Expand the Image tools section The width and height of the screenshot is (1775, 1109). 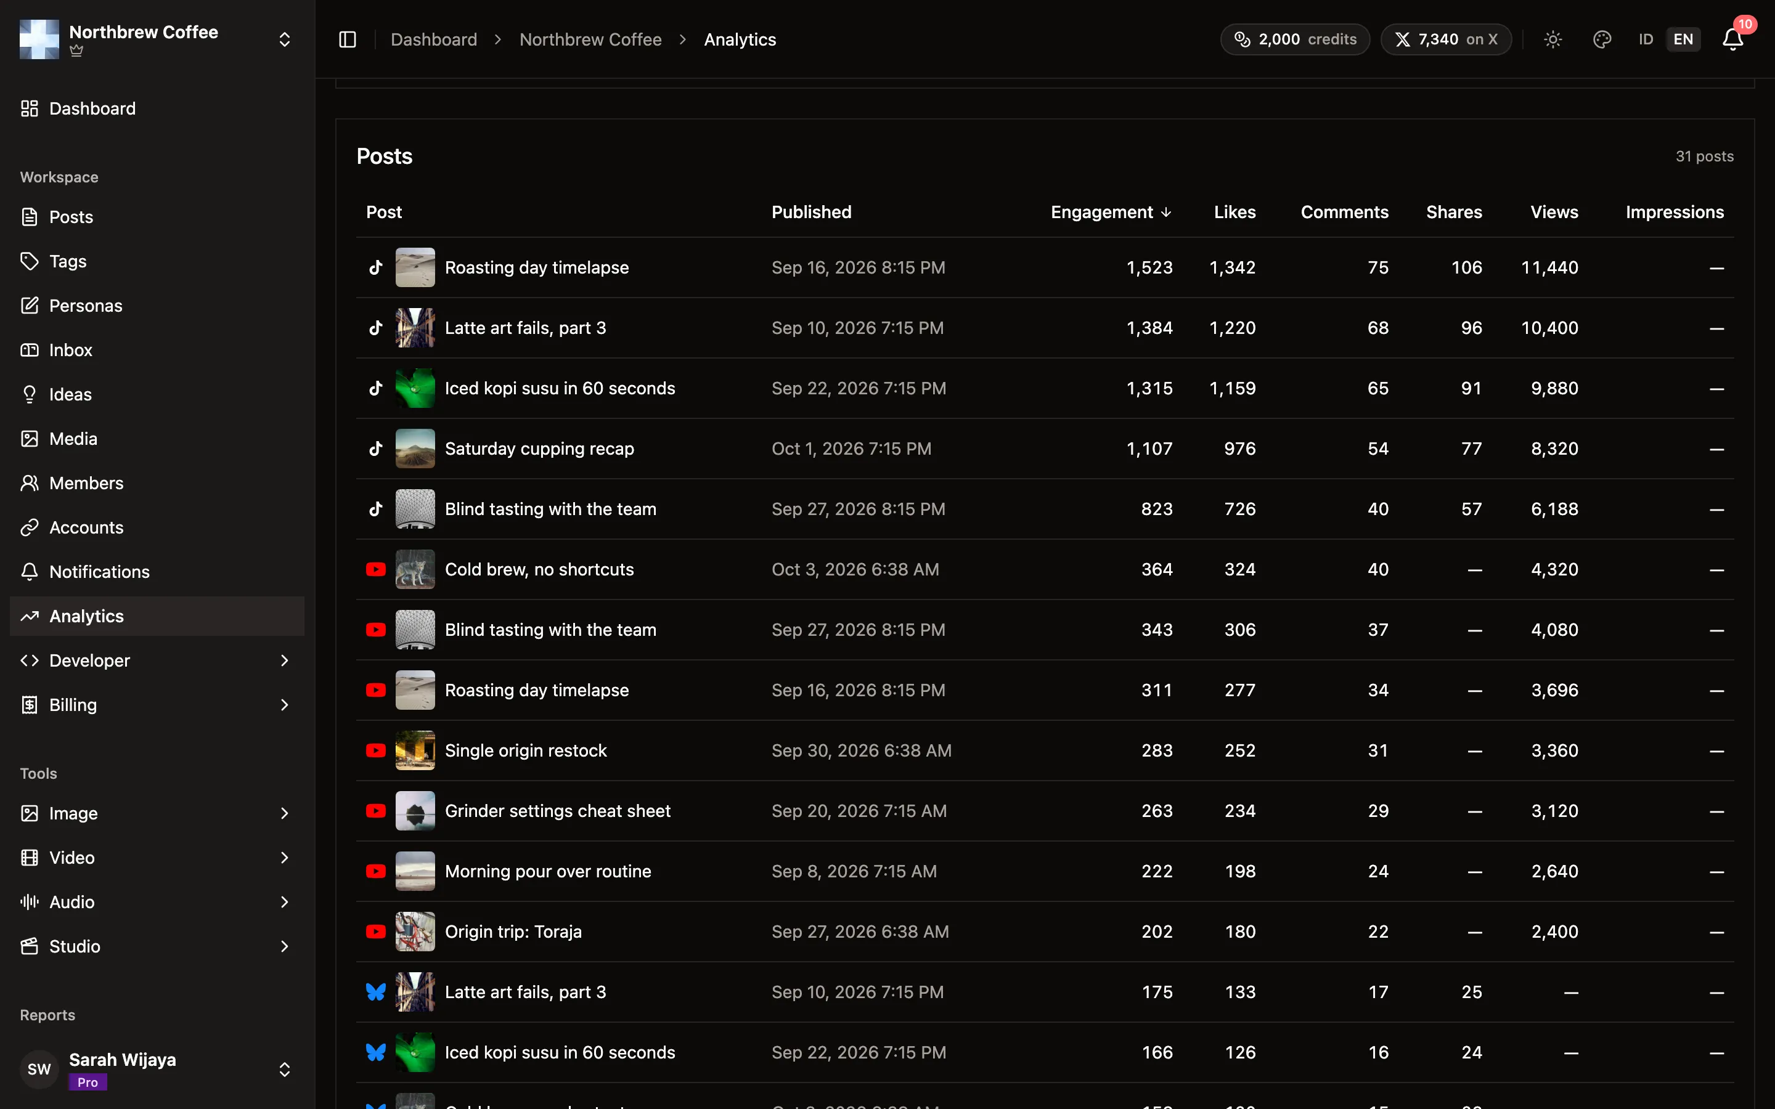[x=157, y=813]
